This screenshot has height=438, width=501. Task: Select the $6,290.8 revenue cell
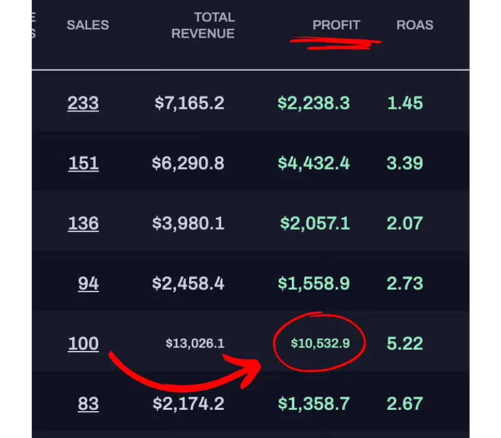click(x=188, y=163)
